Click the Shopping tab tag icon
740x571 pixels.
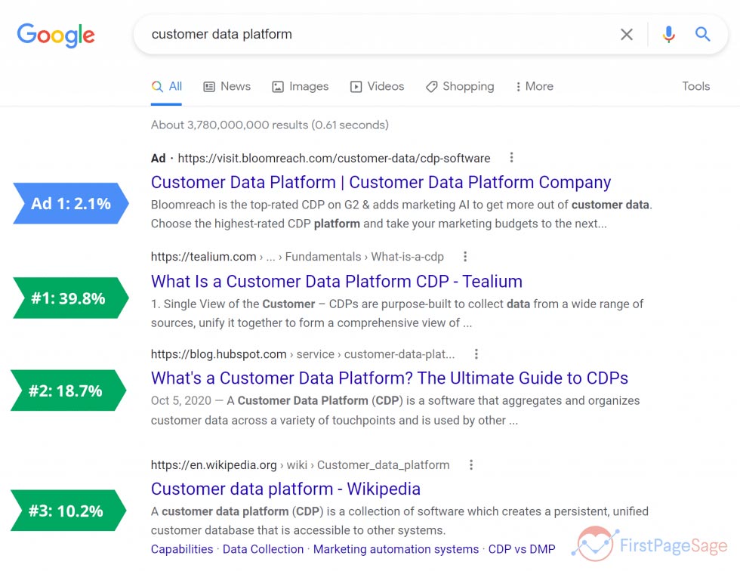pos(431,87)
